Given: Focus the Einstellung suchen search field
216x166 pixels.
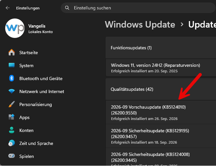Looking at the screenshot, I should tap(138, 8).
